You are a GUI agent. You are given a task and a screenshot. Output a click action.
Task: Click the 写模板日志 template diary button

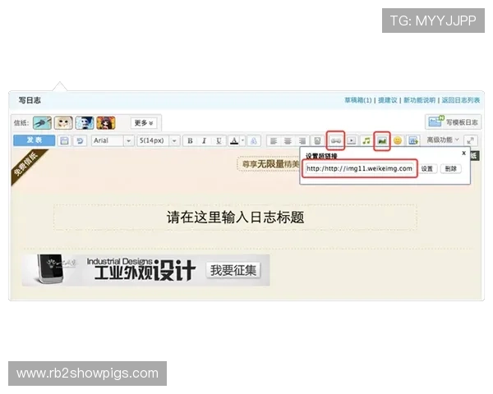pyautogui.click(x=453, y=122)
